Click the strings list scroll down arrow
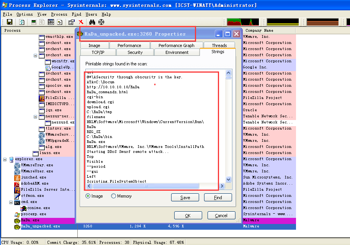350x245 pixels. coord(228,180)
